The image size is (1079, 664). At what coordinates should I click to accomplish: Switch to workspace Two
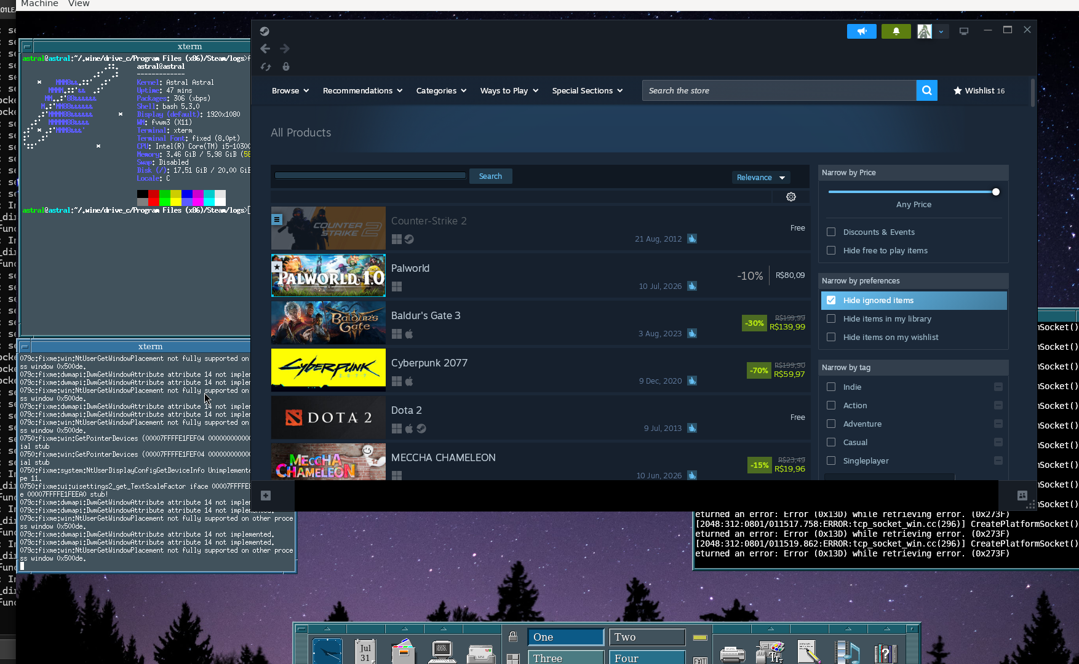[x=647, y=637]
